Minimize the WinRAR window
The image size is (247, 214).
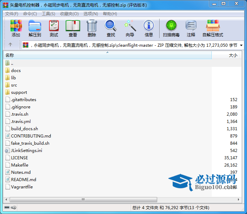[214, 4]
